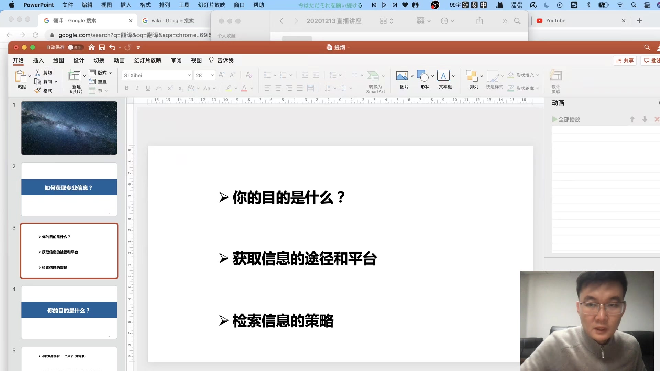This screenshot has width=660, height=371.
Task: Click 全部播放 play all animations
Action: coord(566,119)
